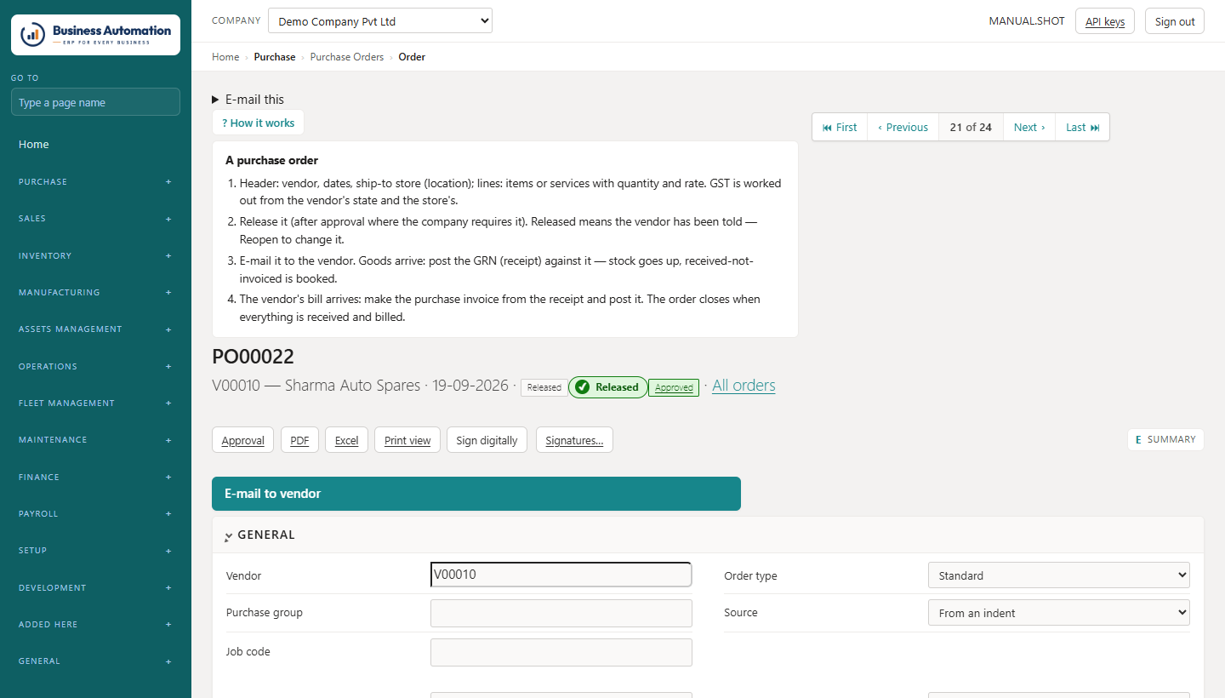Click the API keys button

1105,21
